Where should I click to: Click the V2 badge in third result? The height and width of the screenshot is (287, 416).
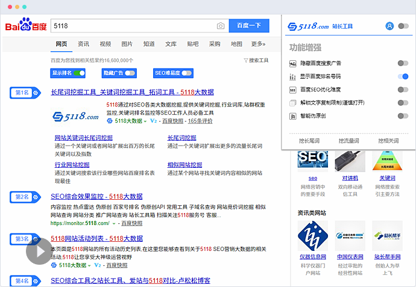[x=97, y=265]
